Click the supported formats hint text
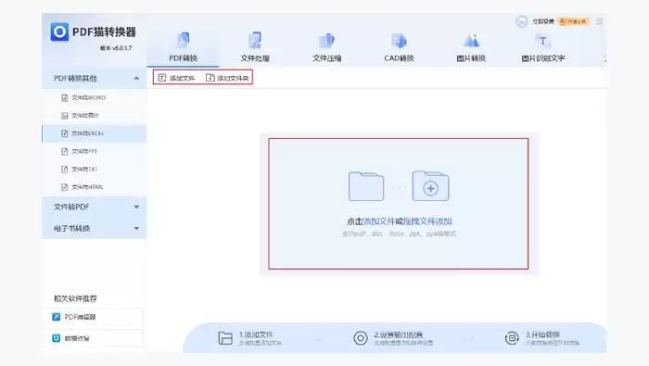The height and width of the screenshot is (366, 649). 399,233
